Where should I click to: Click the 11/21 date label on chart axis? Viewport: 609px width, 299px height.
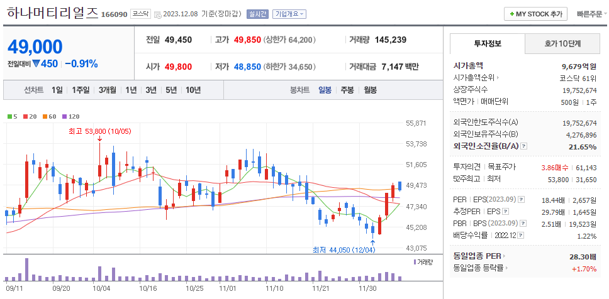(320, 288)
